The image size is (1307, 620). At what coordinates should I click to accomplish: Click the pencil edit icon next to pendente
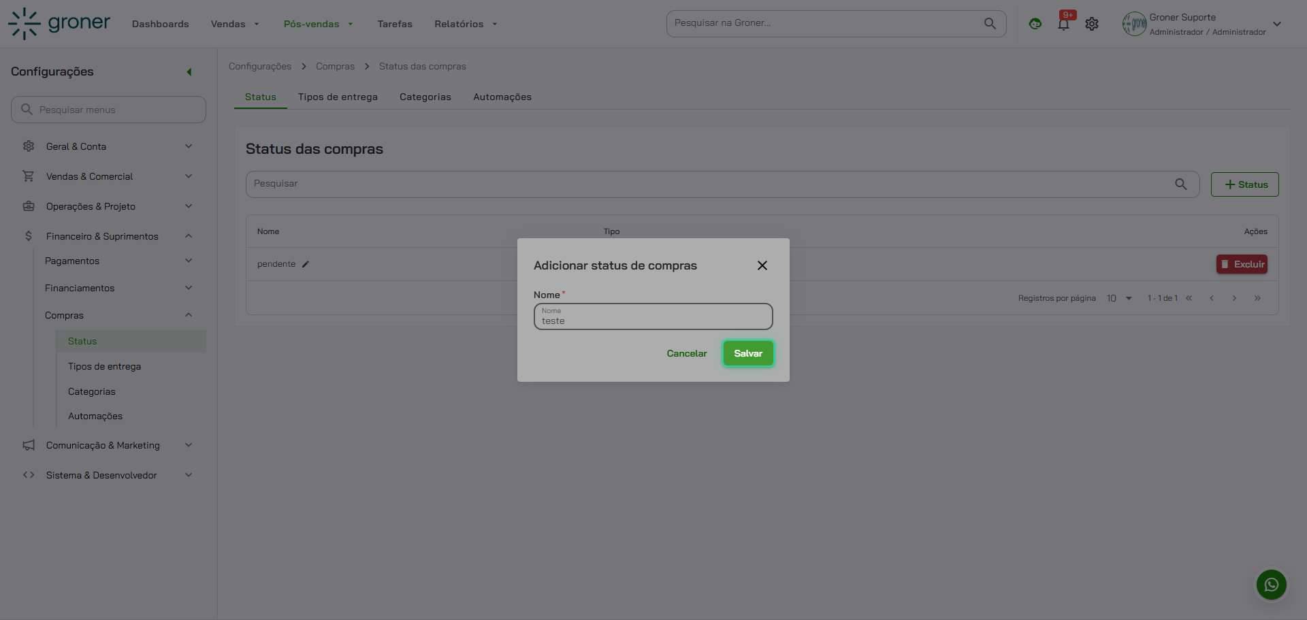[x=306, y=264]
